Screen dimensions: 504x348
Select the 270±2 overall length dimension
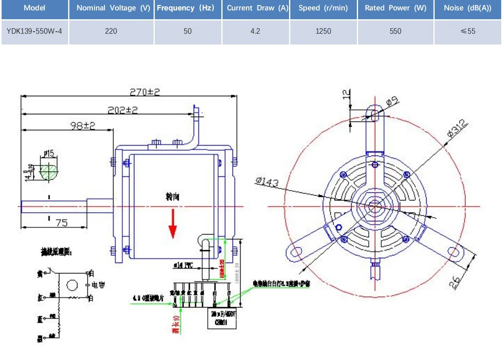point(144,91)
